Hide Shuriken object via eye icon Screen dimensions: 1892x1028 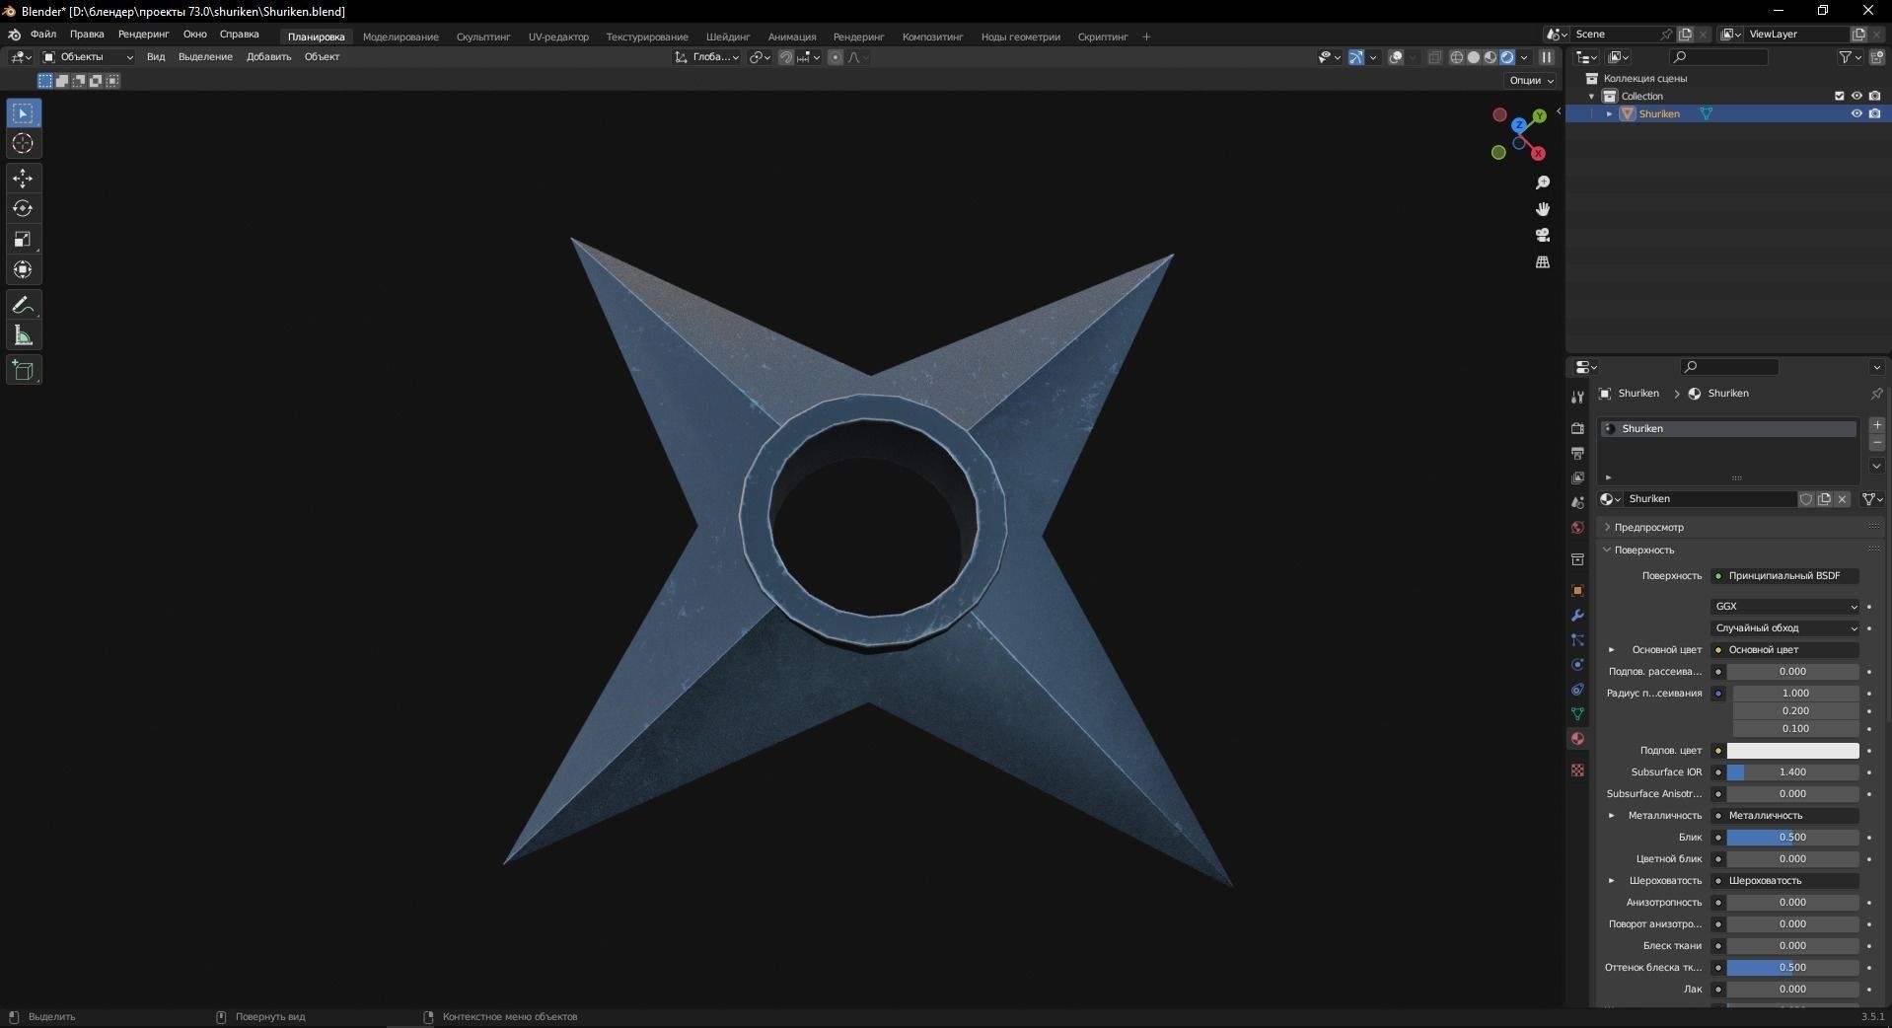point(1856,113)
